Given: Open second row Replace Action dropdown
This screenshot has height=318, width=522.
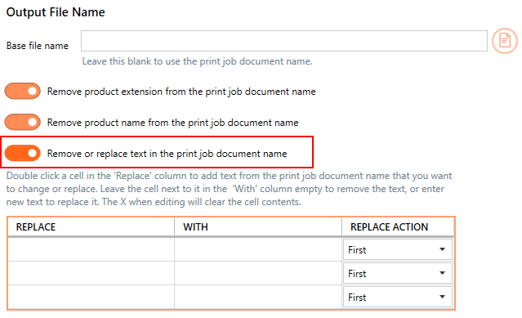Looking at the screenshot, I should point(398,273).
